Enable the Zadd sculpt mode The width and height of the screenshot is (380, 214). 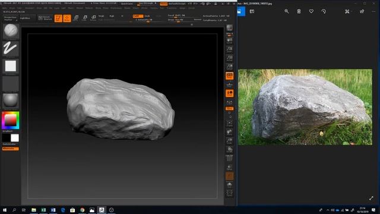[x=138, y=16]
